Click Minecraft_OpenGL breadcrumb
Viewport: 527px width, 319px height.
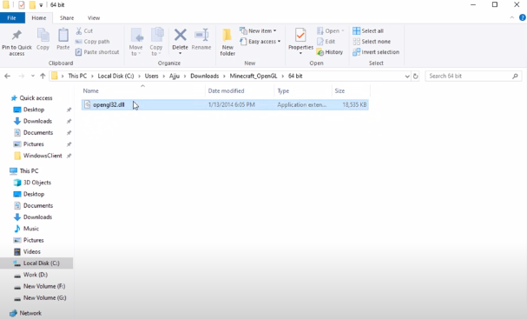pyautogui.click(x=254, y=76)
